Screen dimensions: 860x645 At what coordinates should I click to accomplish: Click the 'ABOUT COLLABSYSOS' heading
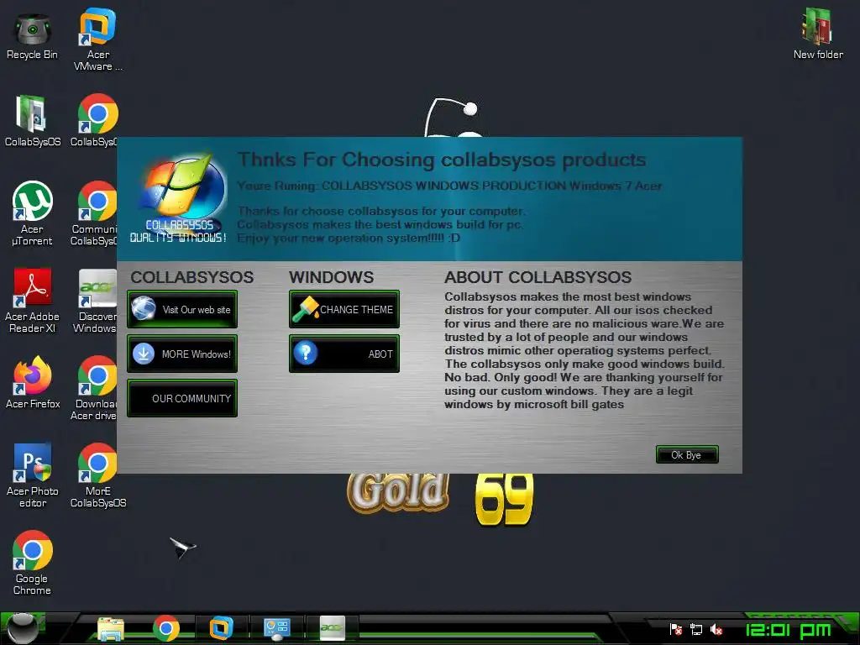(537, 277)
